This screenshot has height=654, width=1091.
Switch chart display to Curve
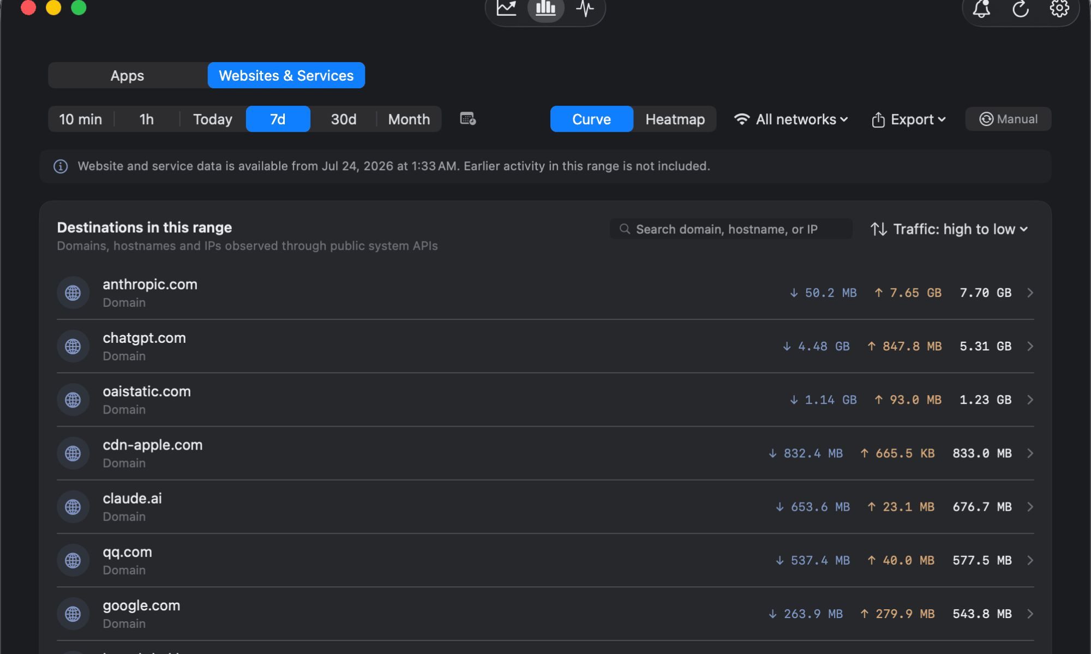[592, 119]
